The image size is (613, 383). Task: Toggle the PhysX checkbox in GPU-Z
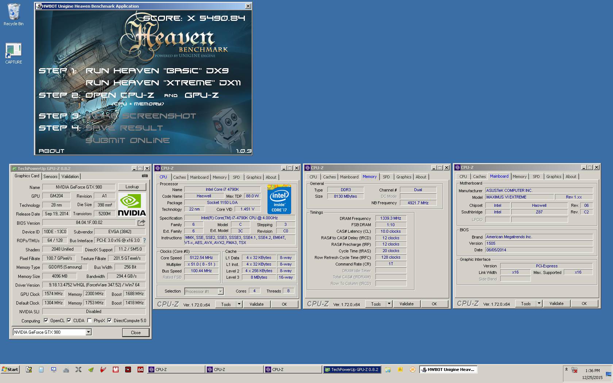coord(89,321)
